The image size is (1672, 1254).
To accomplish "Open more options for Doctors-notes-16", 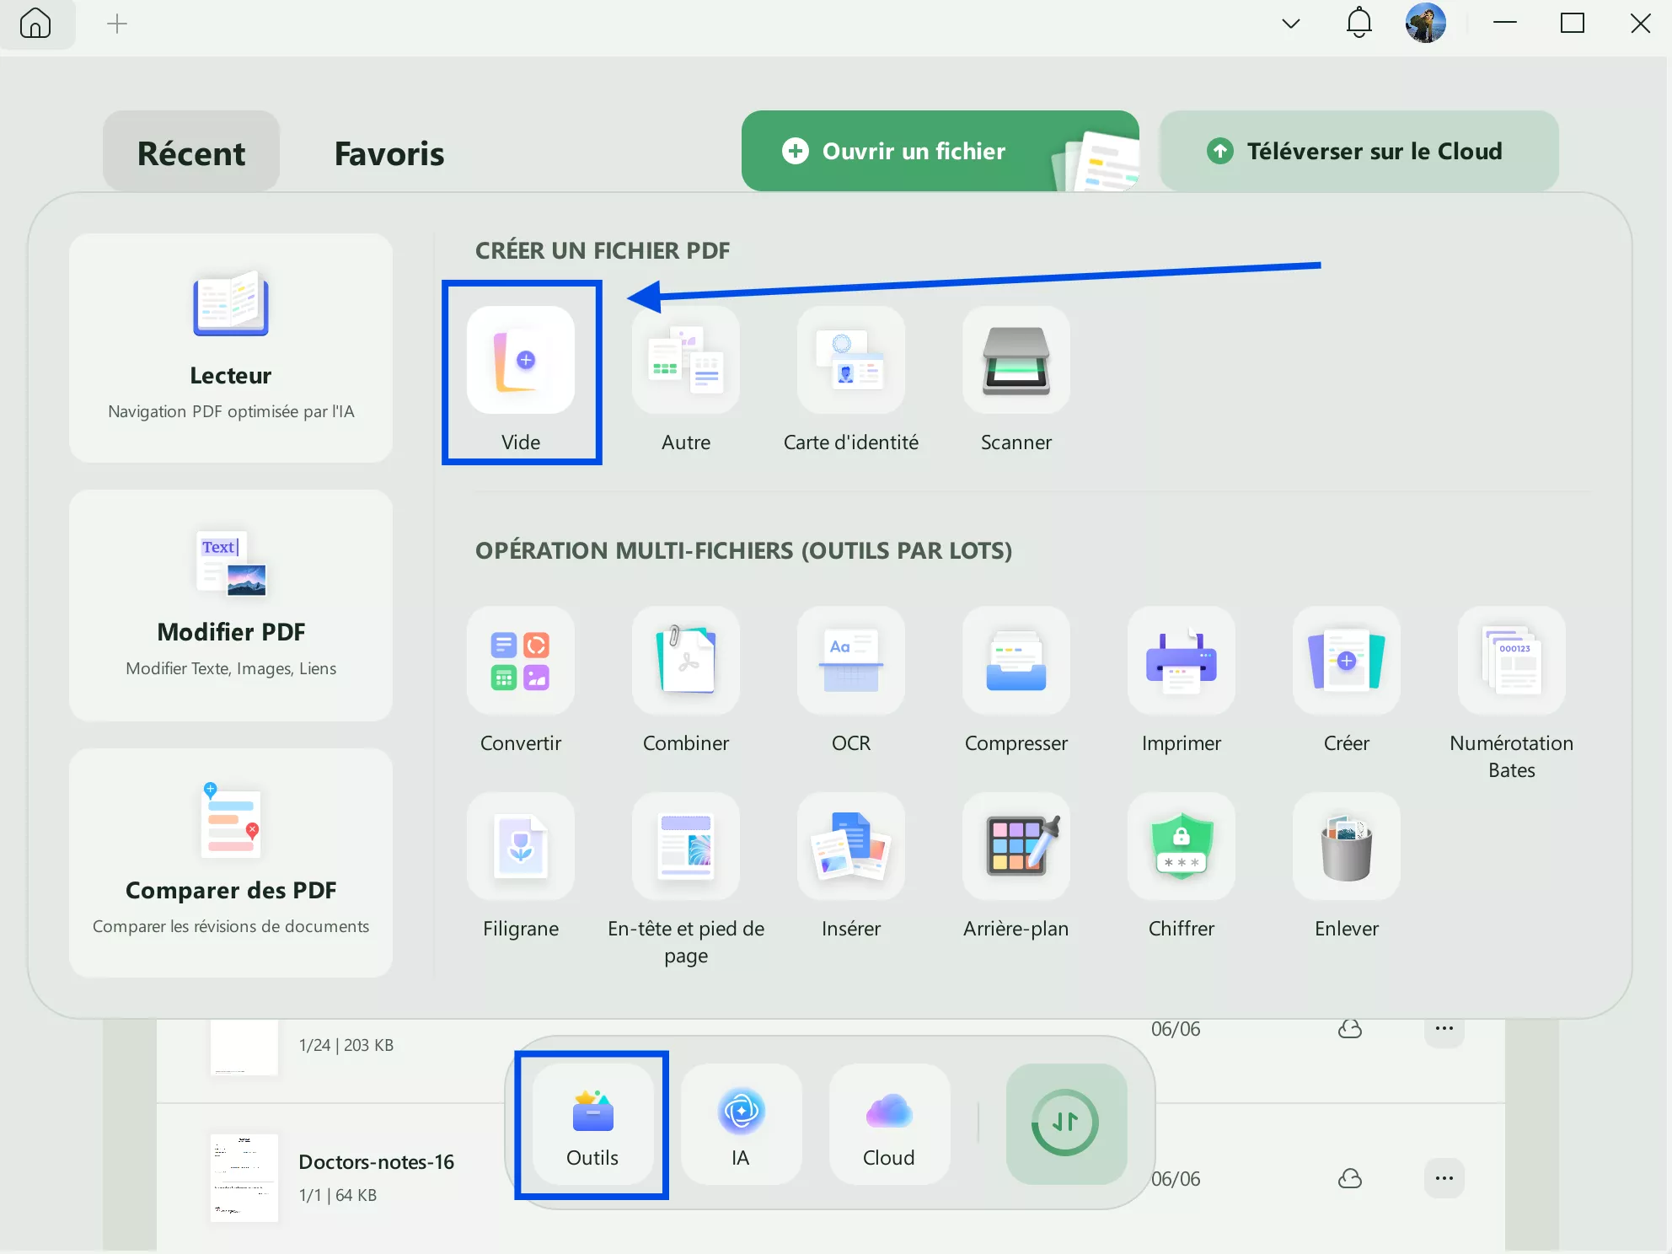I will coord(1444,1178).
